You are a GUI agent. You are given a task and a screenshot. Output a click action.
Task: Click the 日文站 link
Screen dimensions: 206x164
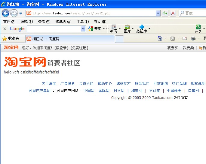coord(119,91)
